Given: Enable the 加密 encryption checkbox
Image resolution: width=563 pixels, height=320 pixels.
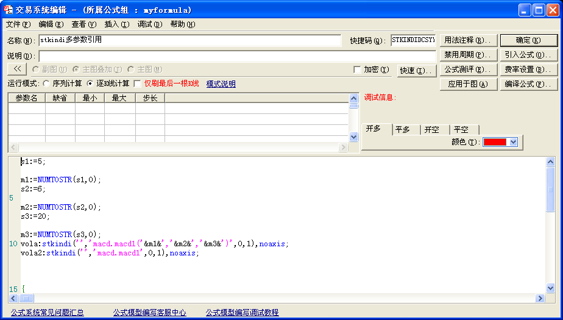Looking at the screenshot, I should click(x=357, y=70).
